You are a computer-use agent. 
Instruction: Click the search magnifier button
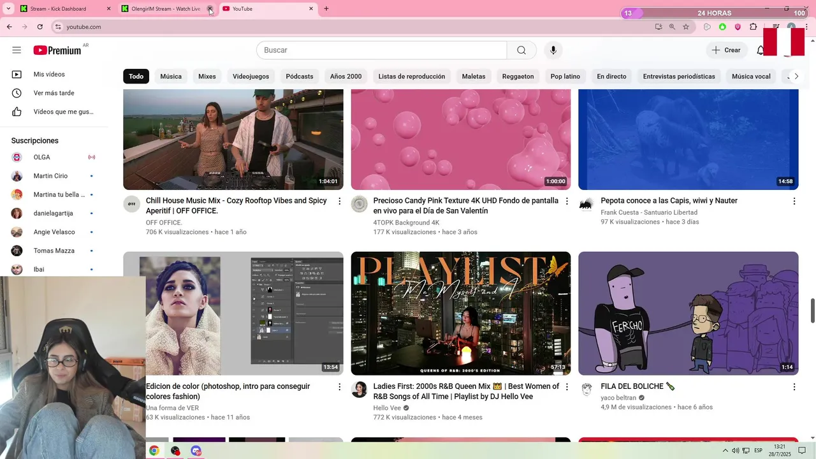(521, 50)
